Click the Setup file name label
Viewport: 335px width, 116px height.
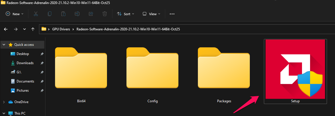click(295, 101)
